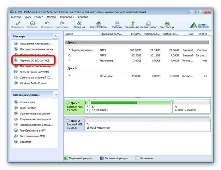Open the Диск menu
The height and width of the screenshot is (170, 221).
(28, 17)
